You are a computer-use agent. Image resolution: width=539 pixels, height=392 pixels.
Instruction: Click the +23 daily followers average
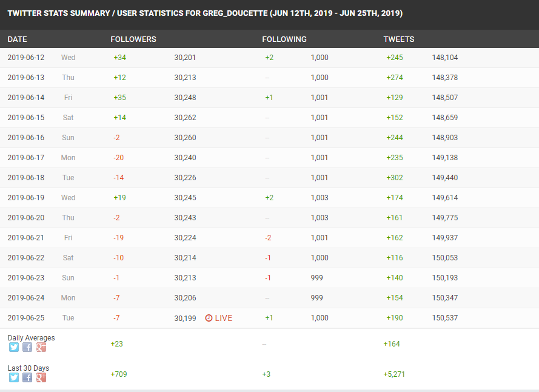pos(116,344)
